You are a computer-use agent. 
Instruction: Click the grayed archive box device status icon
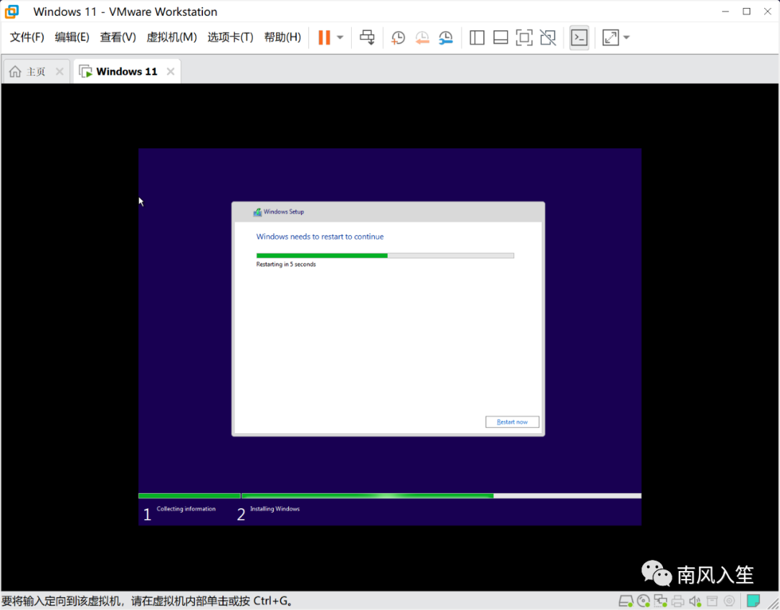(x=712, y=601)
